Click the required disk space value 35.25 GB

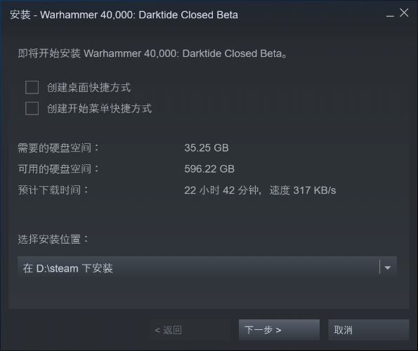click(x=207, y=148)
